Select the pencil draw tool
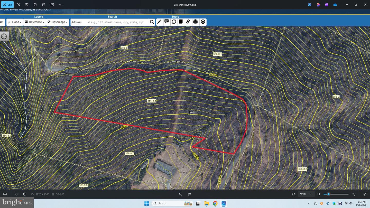Image resolution: width=370 pixels, height=208 pixels. [x=159, y=22]
